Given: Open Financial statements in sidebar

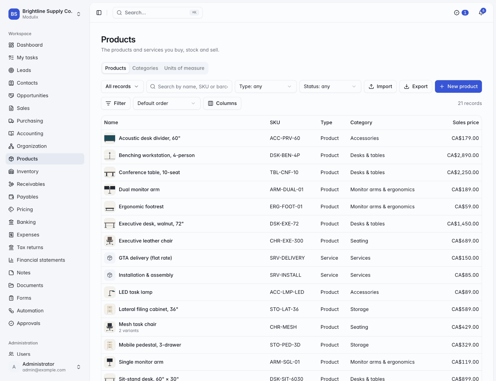Looking at the screenshot, I should (x=45, y=260).
